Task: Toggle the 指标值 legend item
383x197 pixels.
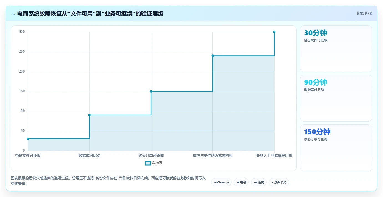Action: [x=154, y=163]
